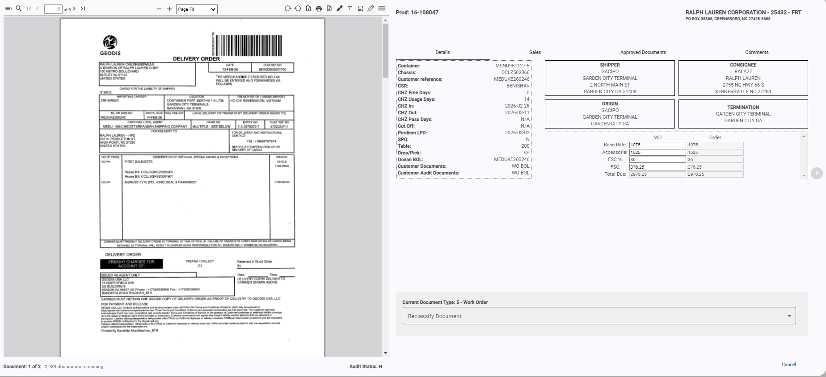Toggle the PDF viewer sidebar icon

tap(8, 8)
